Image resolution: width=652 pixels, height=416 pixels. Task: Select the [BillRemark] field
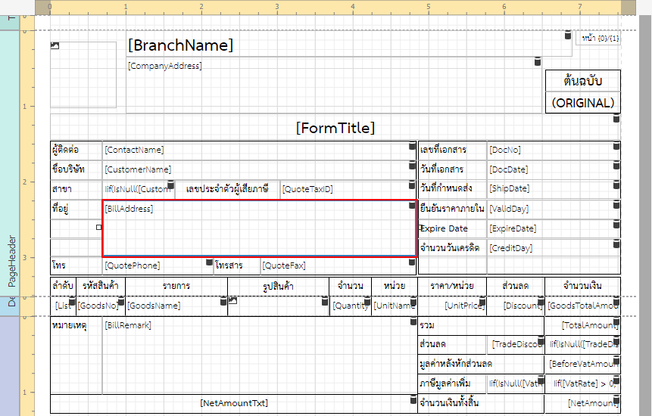(260, 355)
